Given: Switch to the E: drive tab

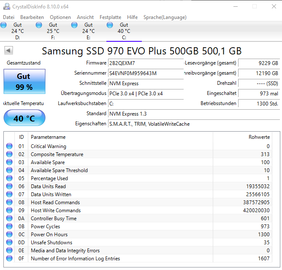Looking at the screenshot, I should (89, 31).
